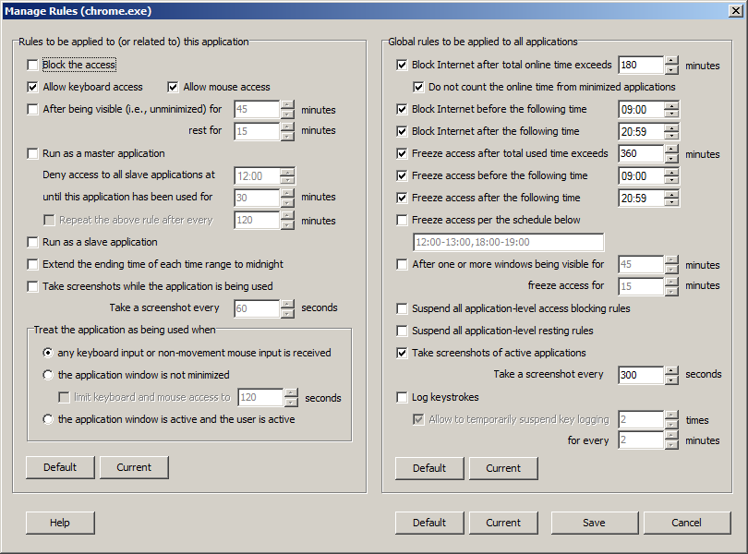
Task: Save the rules
Action: pos(595,523)
